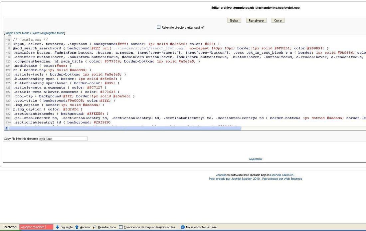The width and height of the screenshot is (366, 231).
Task: Click the line starting '#mod_search_searchword'
Action: click(171, 48)
